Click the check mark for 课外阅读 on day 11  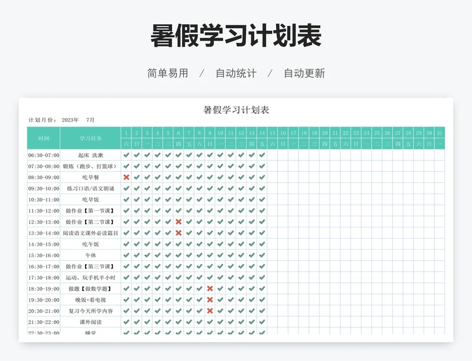tap(231, 322)
